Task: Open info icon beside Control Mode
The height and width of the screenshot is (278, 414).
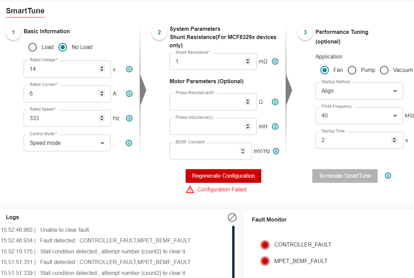Action: (x=129, y=143)
